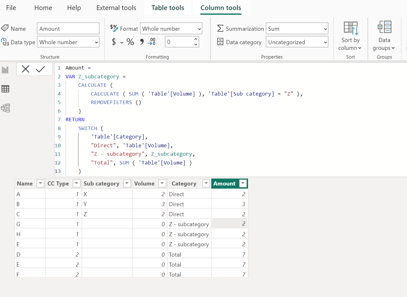Expand the Data category dropdown
The height and width of the screenshot is (297, 407).
(297, 42)
